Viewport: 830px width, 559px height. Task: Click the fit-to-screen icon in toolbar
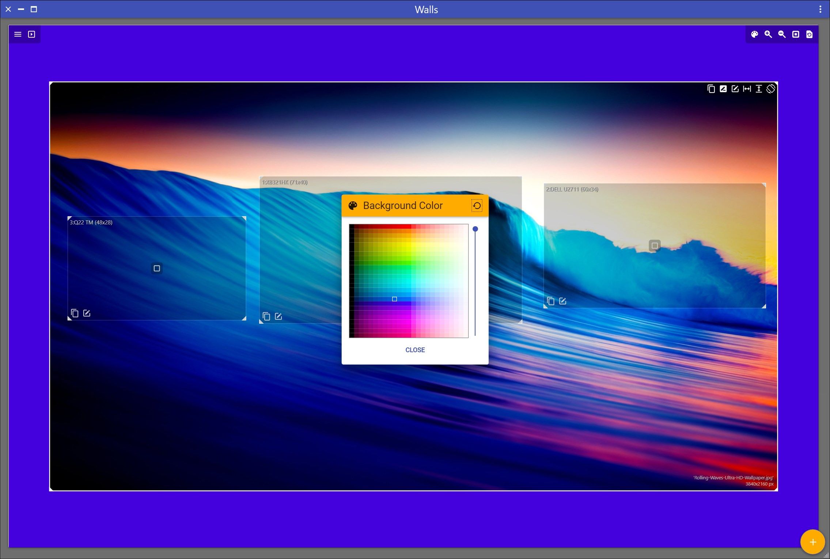pyautogui.click(x=796, y=34)
